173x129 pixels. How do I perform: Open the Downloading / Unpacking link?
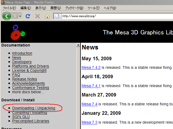(x=34, y=108)
